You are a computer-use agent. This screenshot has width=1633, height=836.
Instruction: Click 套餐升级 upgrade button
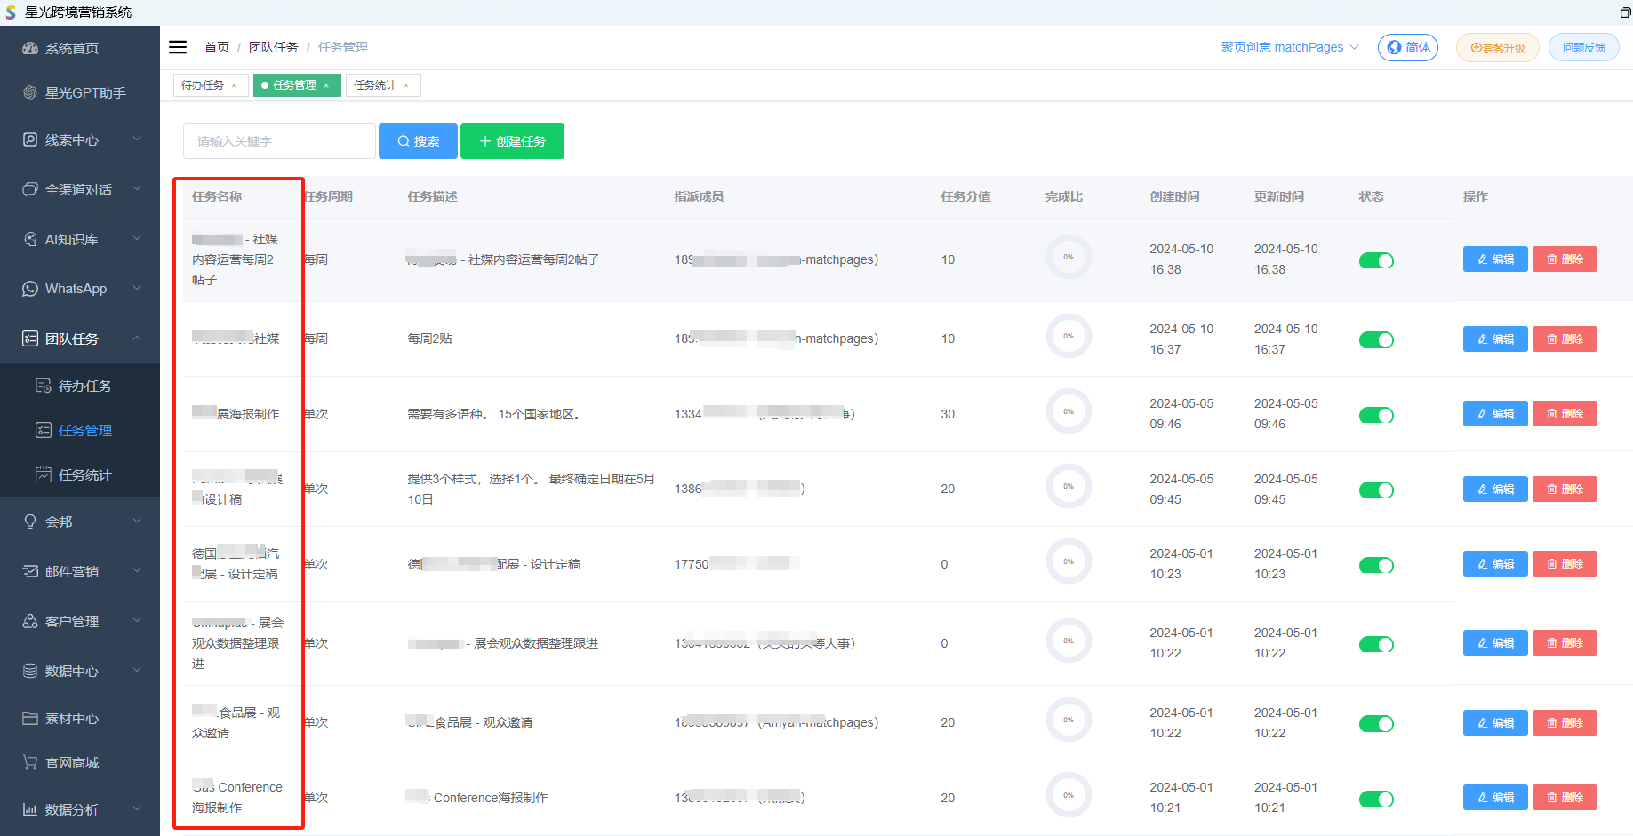(x=1498, y=48)
